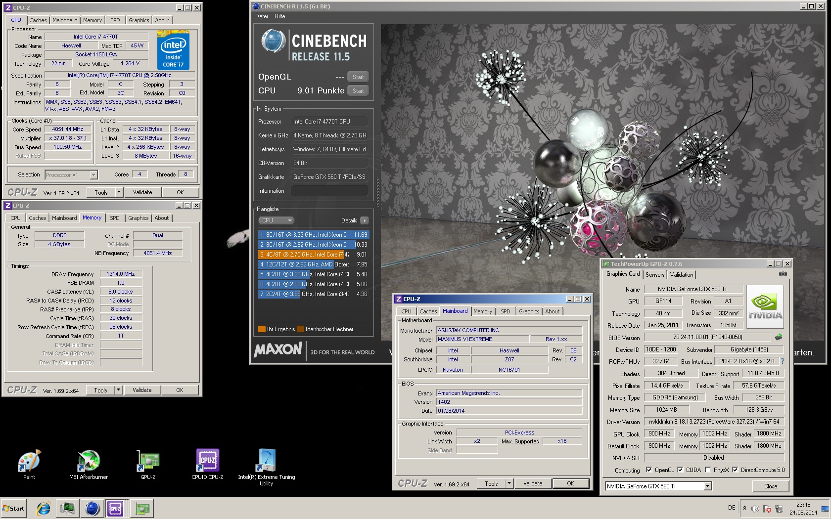
Task: Click the network tray icon
Action: [x=779, y=509]
